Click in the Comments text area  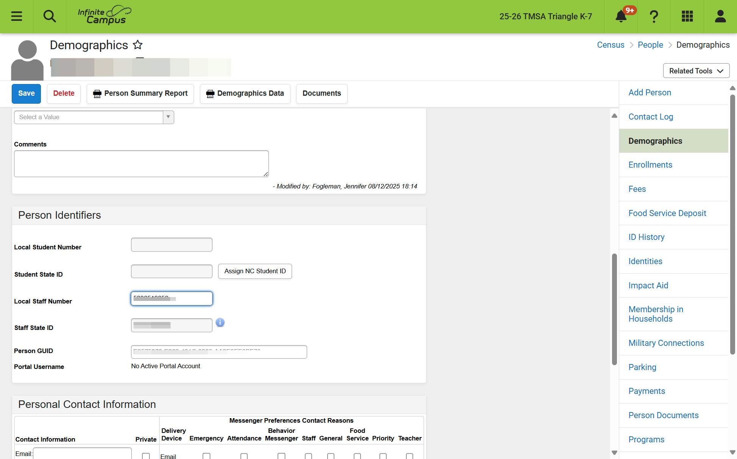click(x=141, y=164)
